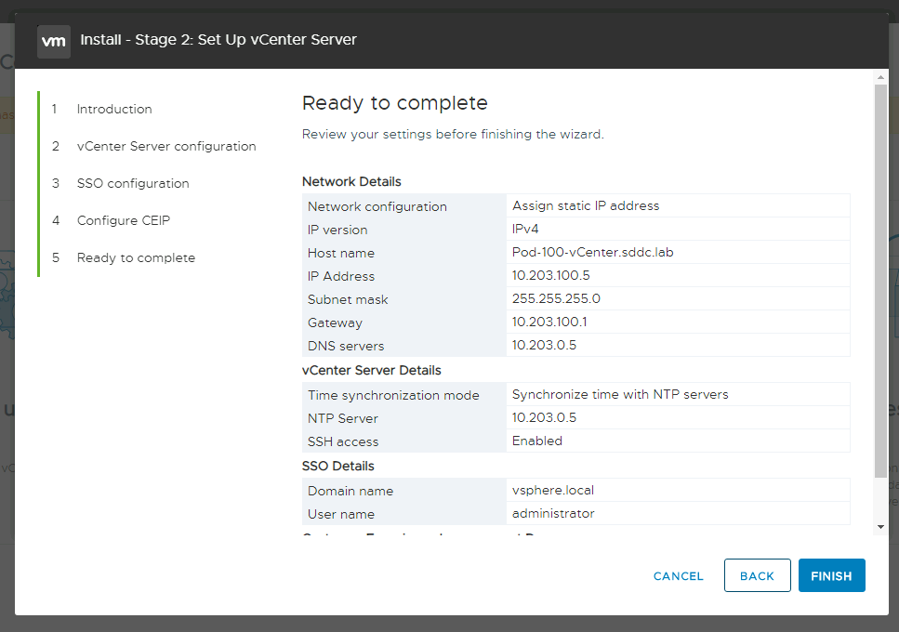
Task: Click the Subnet mask value 255.255.255.0
Action: coord(554,299)
